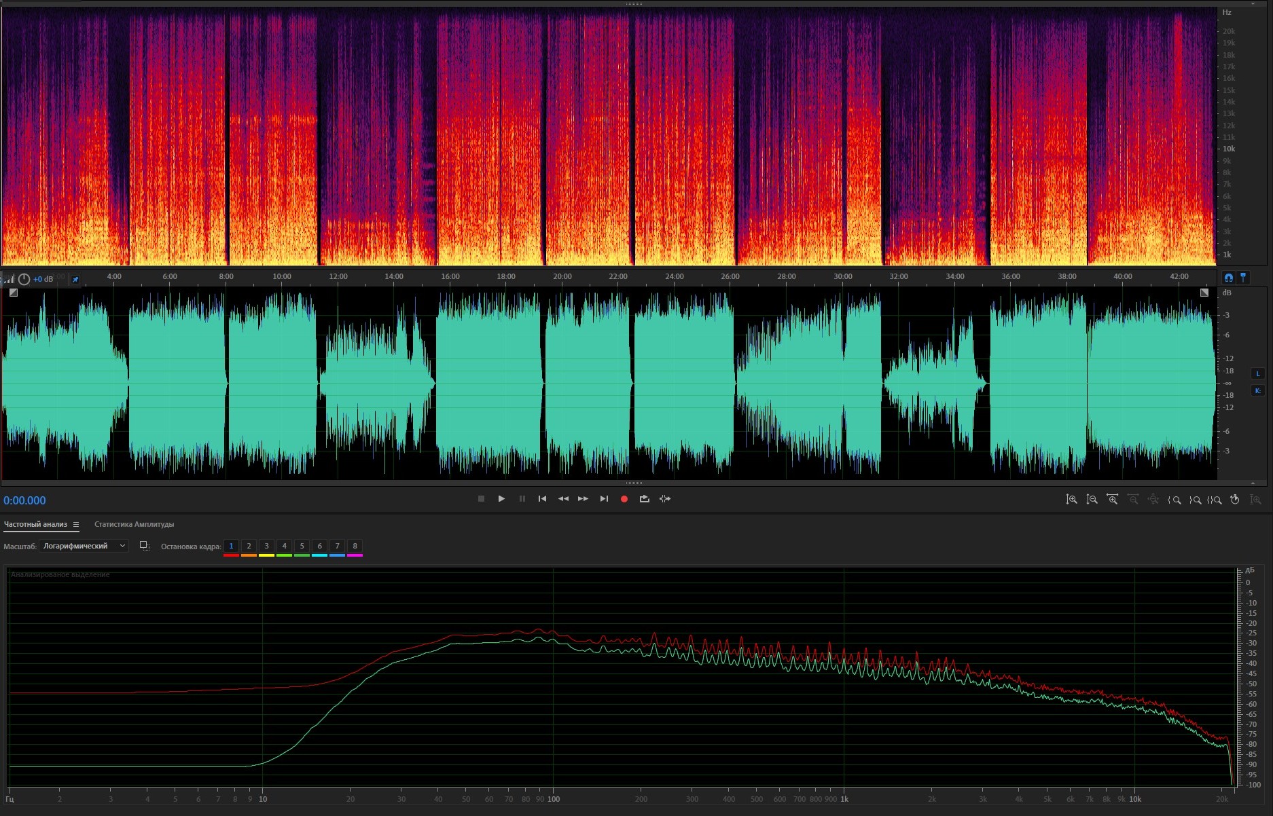Screen dimensions: 1273x816
Task: Zoom in time icon
Action: coord(1112,500)
